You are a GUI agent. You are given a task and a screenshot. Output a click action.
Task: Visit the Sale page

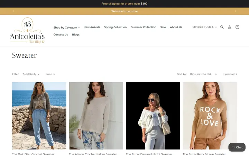click(x=163, y=27)
